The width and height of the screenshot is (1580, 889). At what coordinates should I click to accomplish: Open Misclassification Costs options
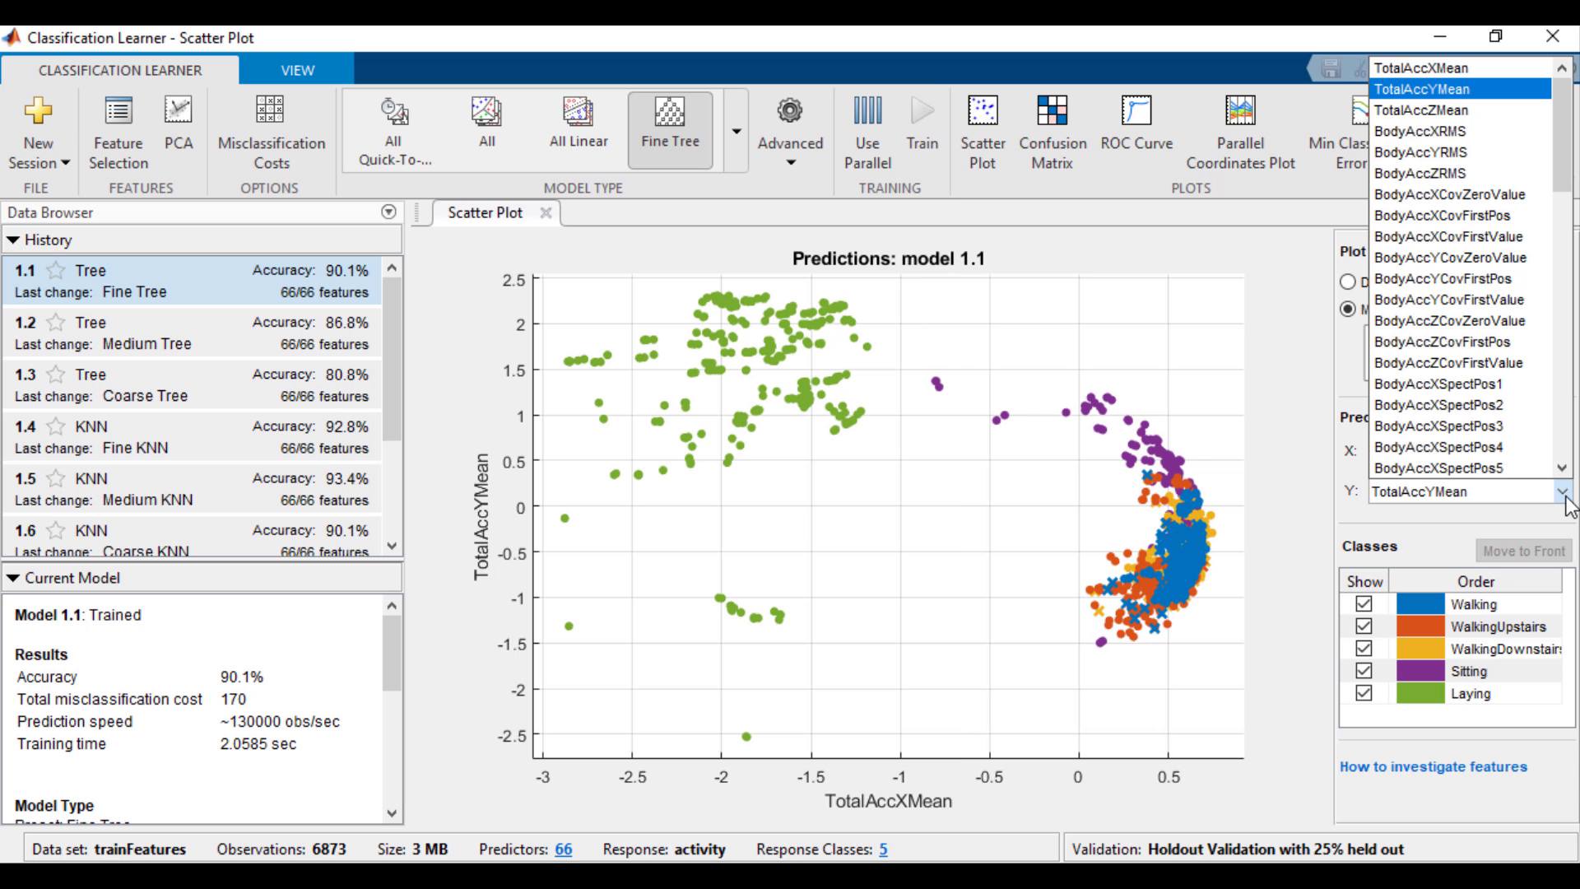tap(271, 132)
